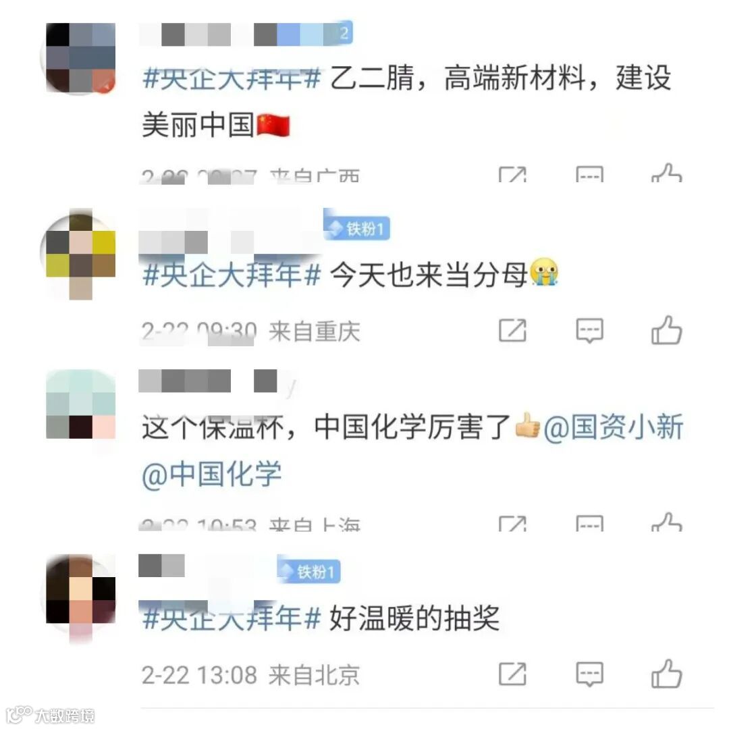Share the 保温杯 comment from 上海
Viewport: 729px width, 729px height.
pos(513,524)
